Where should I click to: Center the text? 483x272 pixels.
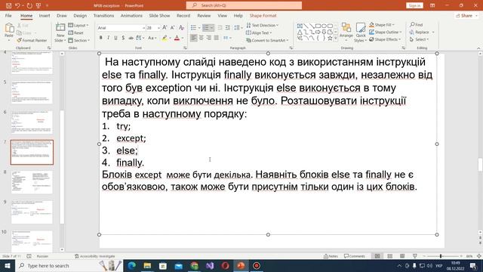(202, 38)
